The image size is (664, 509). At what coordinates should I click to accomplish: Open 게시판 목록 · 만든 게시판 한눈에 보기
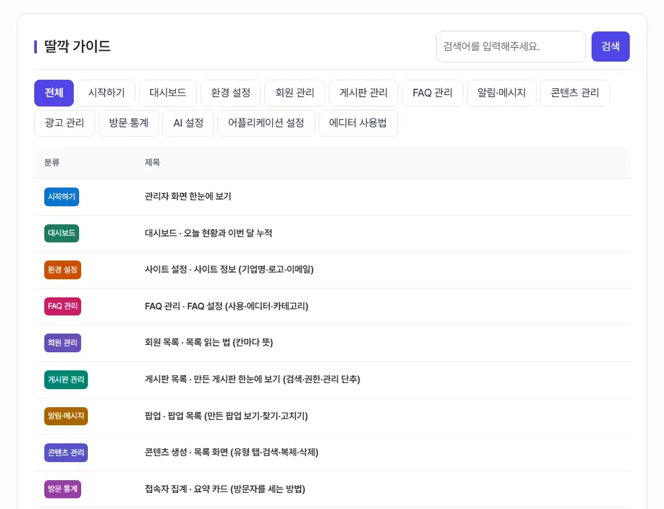(x=252, y=379)
